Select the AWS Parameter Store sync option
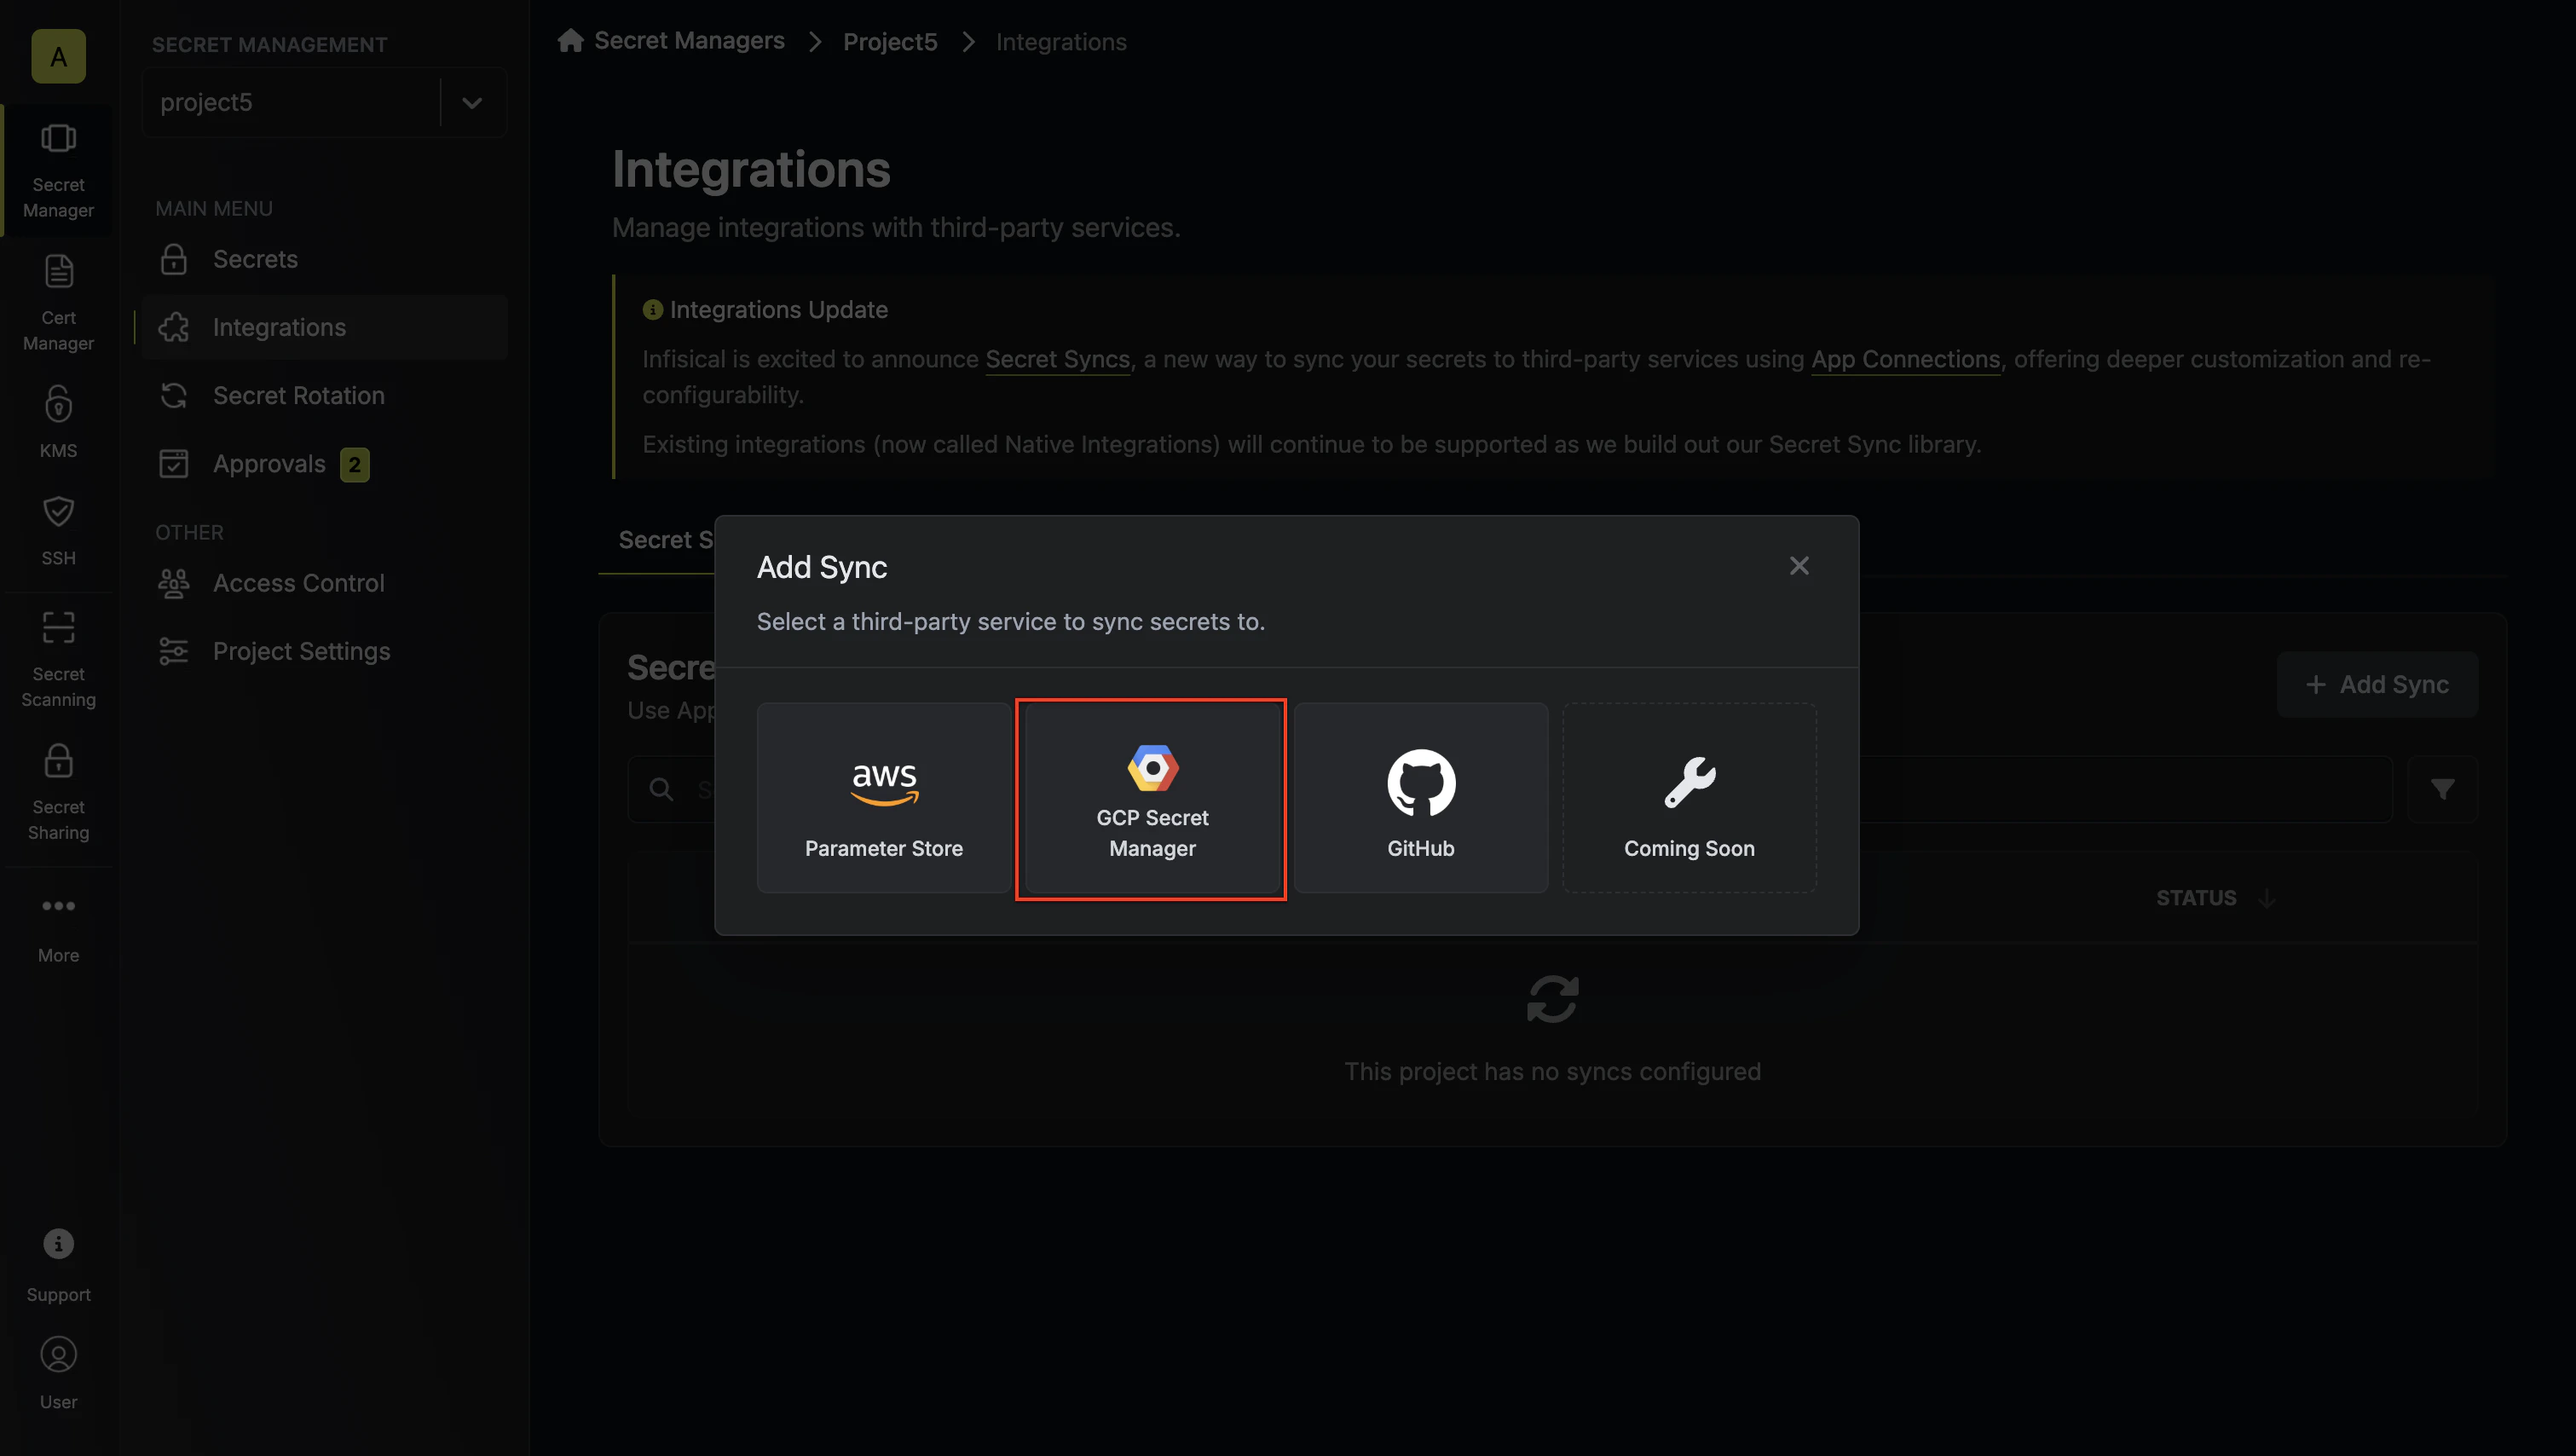Viewport: 2576px width, 1456px height. tap(884, 797)
